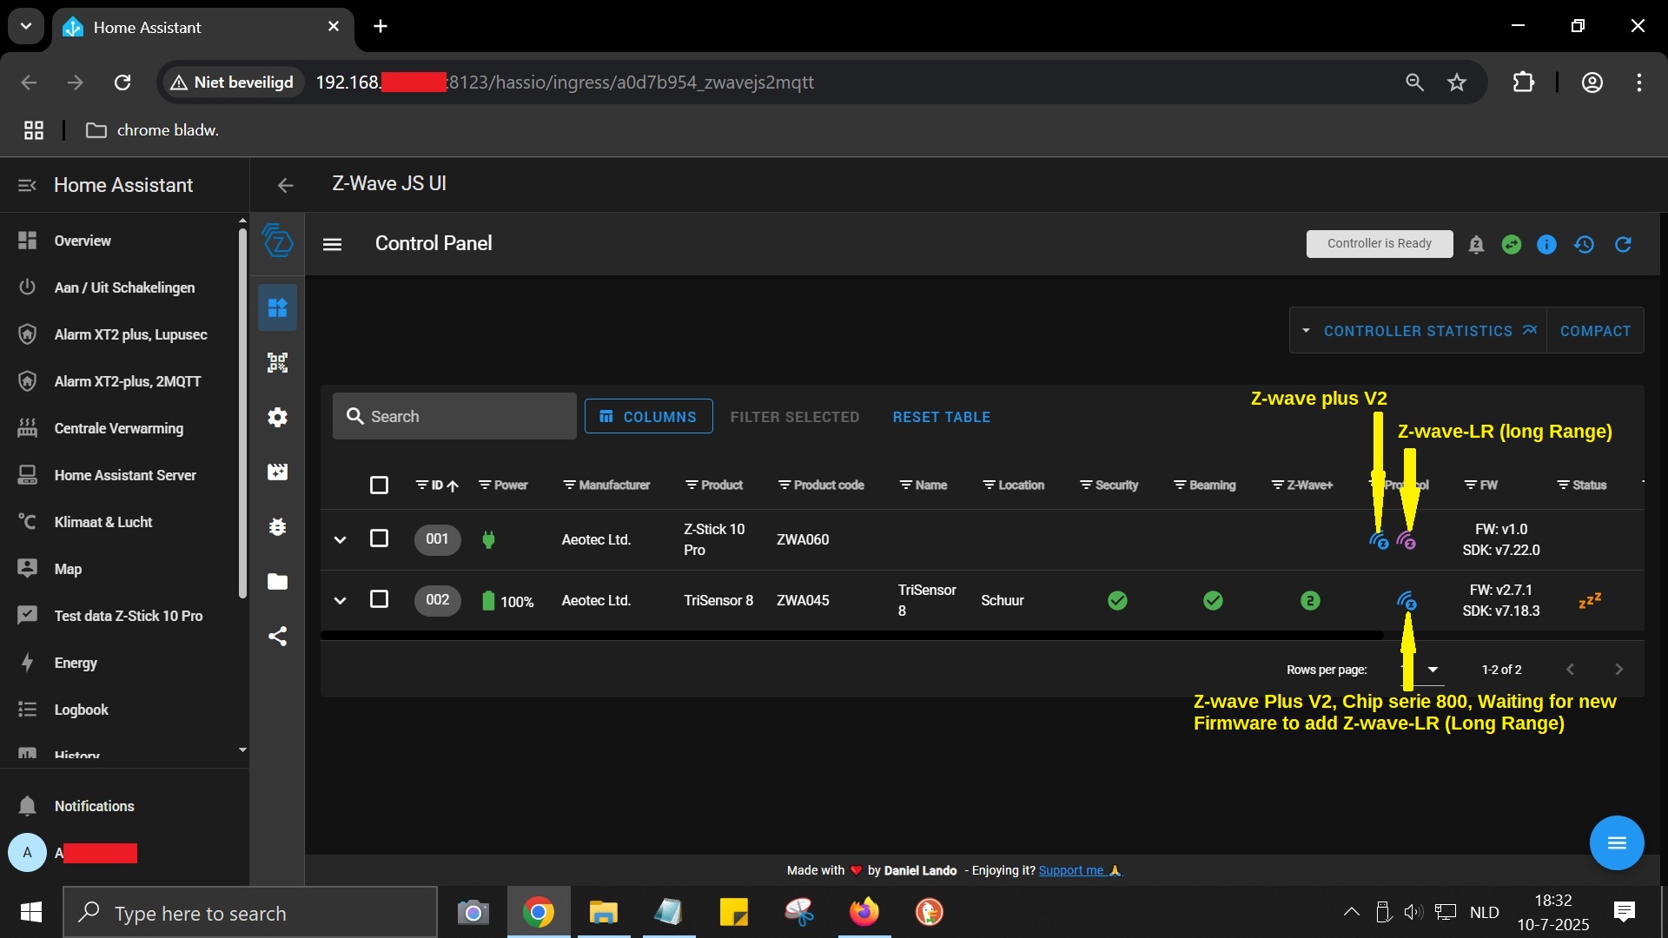Expand the row for node 001
This screenshot has height=938, width=1668.
pos(340,539)
